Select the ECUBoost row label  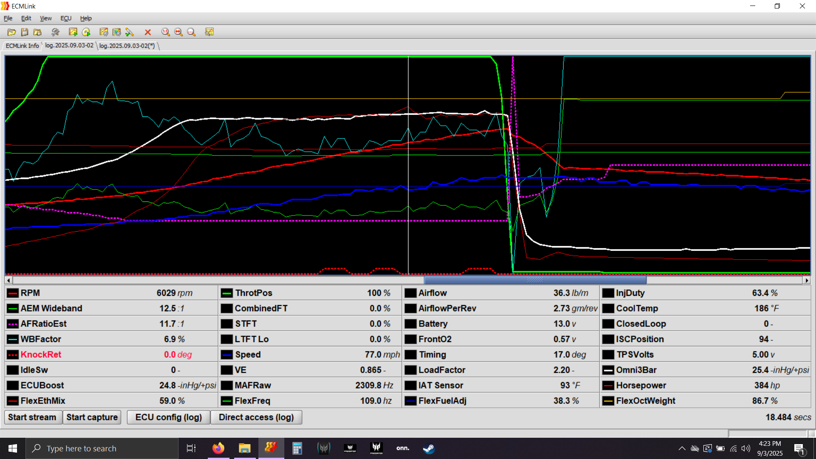click(42, 385)
